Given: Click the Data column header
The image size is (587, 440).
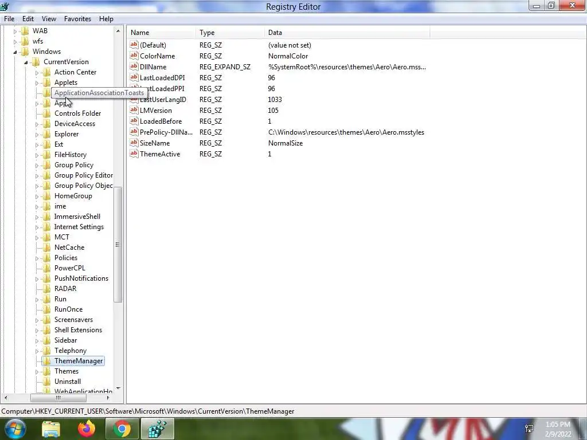Looking at the screenshot, I should coord(347,33).
